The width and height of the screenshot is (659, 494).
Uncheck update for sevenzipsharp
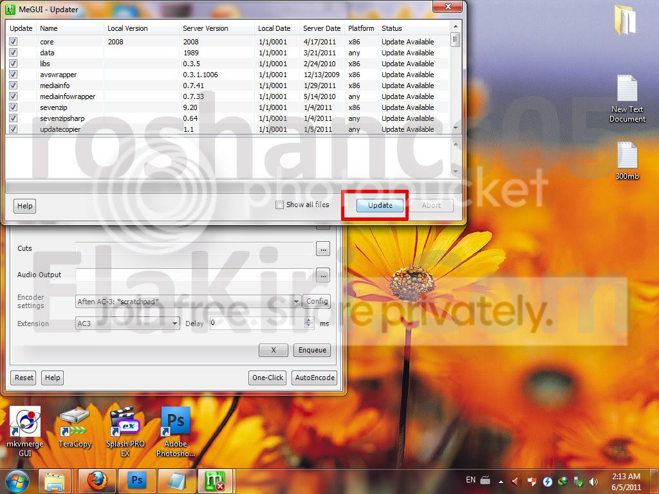14,118
